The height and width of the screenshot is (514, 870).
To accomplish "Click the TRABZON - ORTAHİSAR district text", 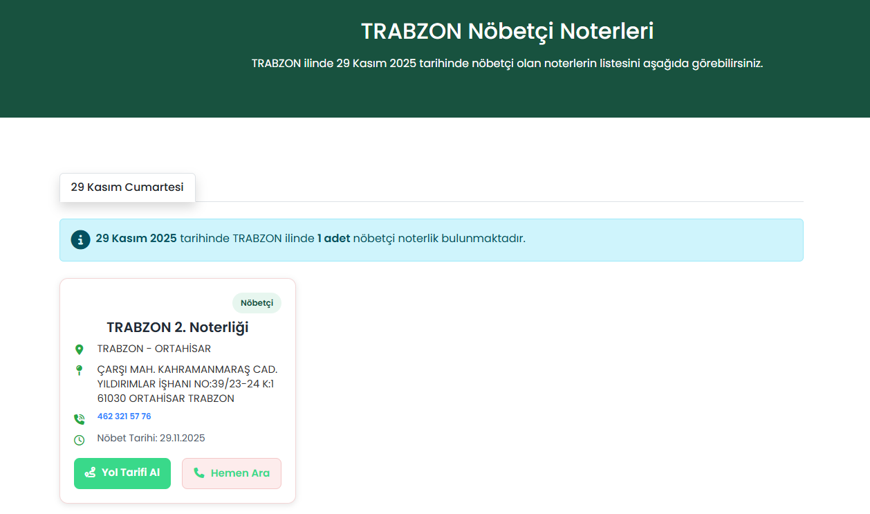I will point(154,349).
